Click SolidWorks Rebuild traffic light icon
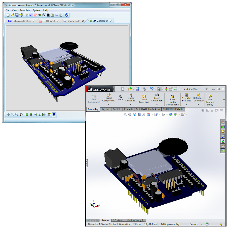The width and height of the screenshot is (227, 227). click(x=166, y=89)
